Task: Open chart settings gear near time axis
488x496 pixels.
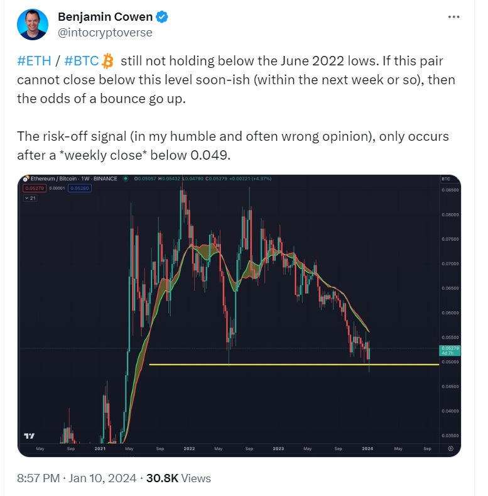Action: (451, 449)
